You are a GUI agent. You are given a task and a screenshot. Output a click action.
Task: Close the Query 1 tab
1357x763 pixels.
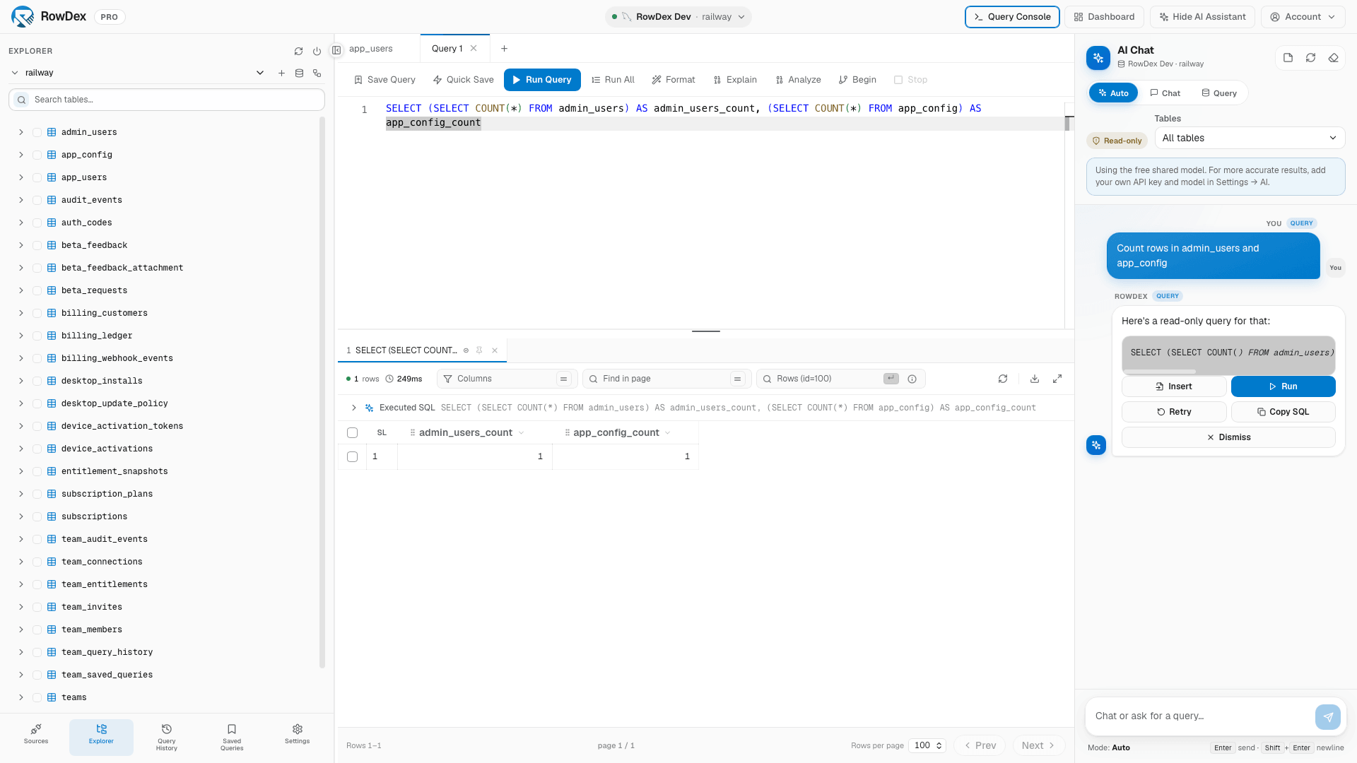point(474,49)
